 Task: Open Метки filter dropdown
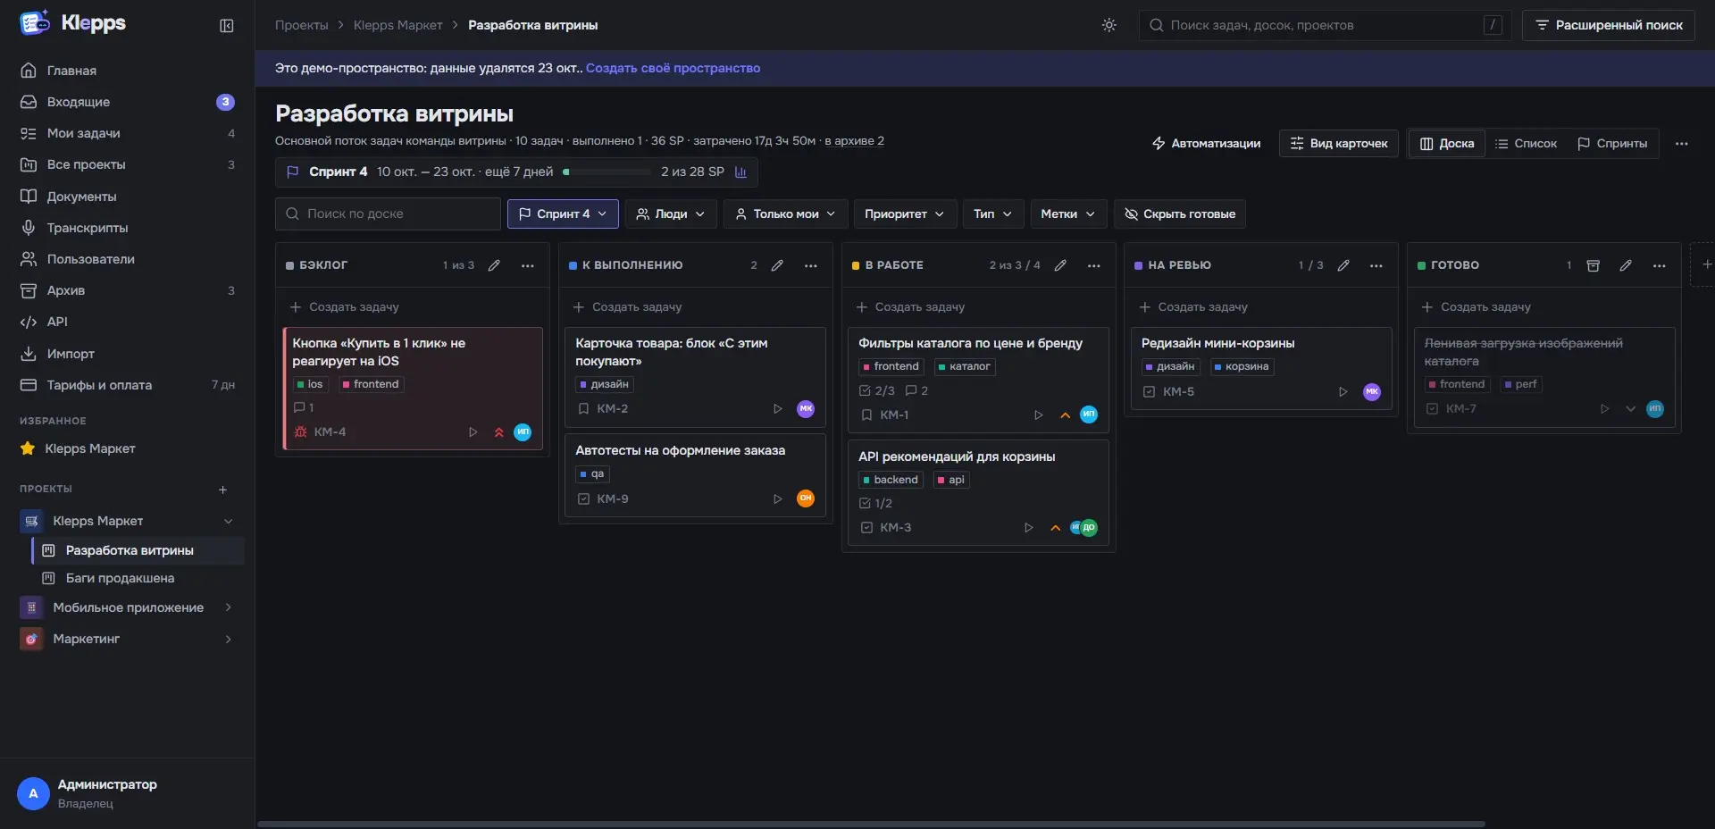point(1068,214)
